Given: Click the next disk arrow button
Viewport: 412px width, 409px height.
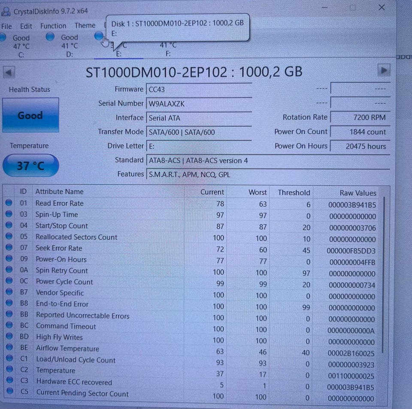Looking at the screenshot, I should [384, 70].
